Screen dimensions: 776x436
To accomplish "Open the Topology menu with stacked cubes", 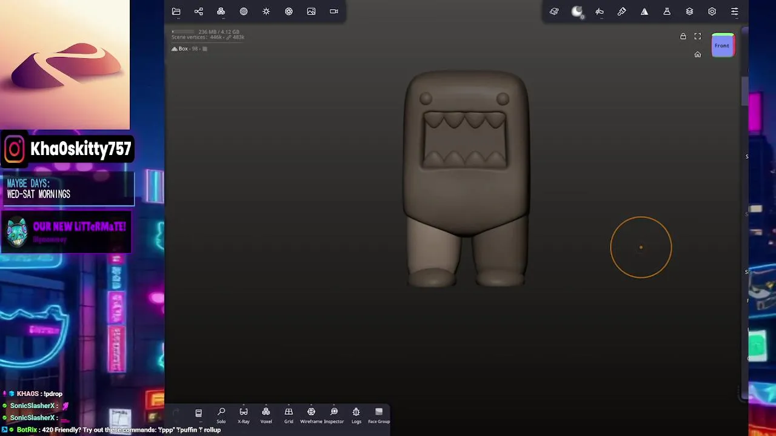I will [x=221, y=12].
